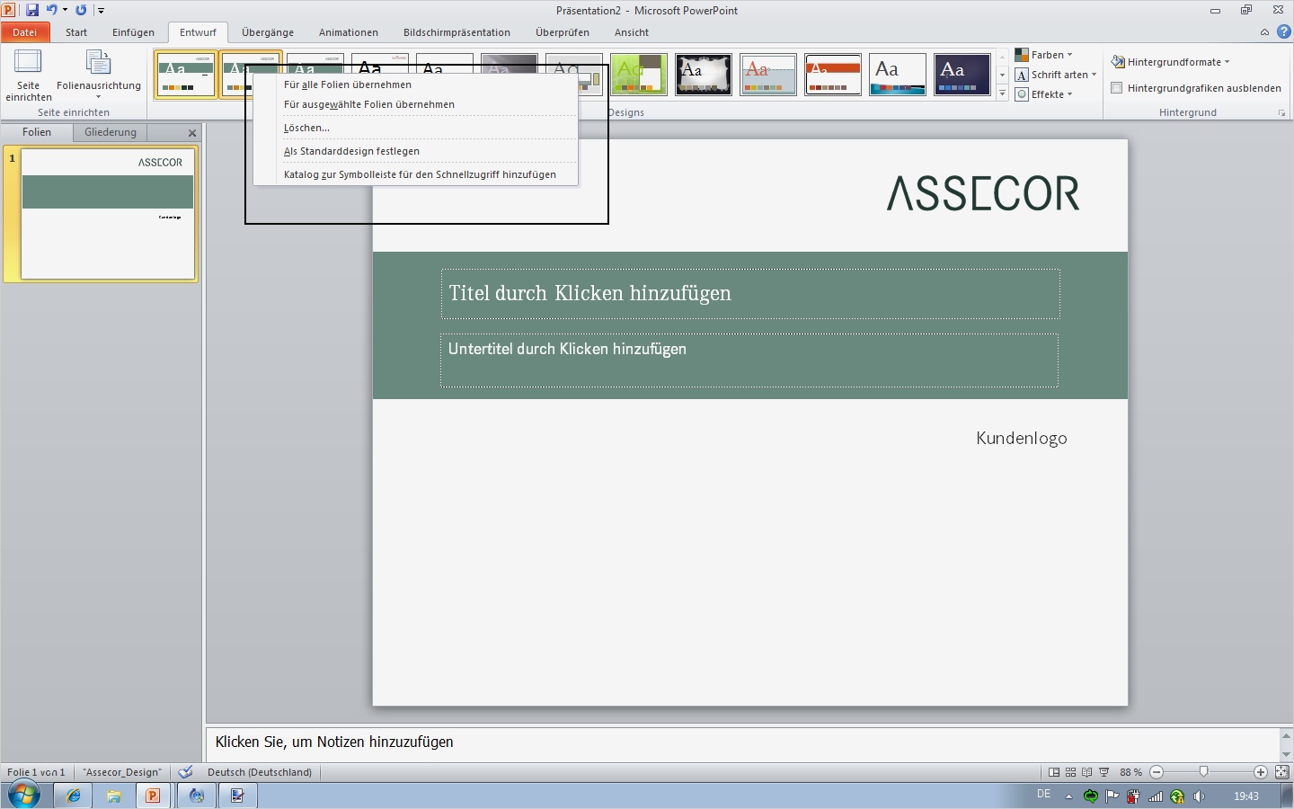Screen dimensions: 1294x809
Task: Toggle Hintergrundgrafiken ausblenden checkbox
Action: point(1117,88)
